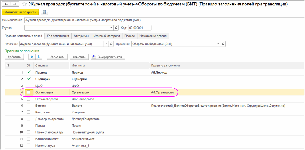Expand the Источник dropdown list
Viewport: 305px width, 150px height.
[x=106, y=44]
